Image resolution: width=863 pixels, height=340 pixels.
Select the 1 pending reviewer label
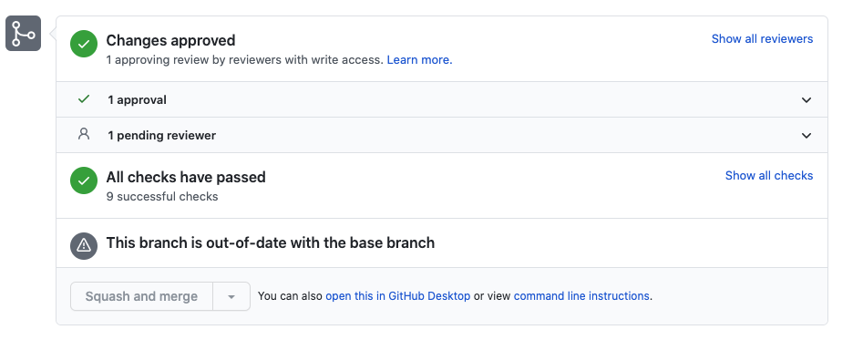162,135
